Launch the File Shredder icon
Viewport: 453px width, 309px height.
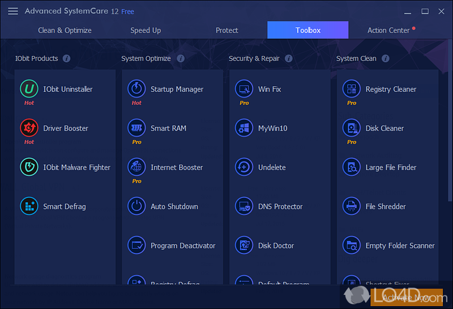(352, 206)
